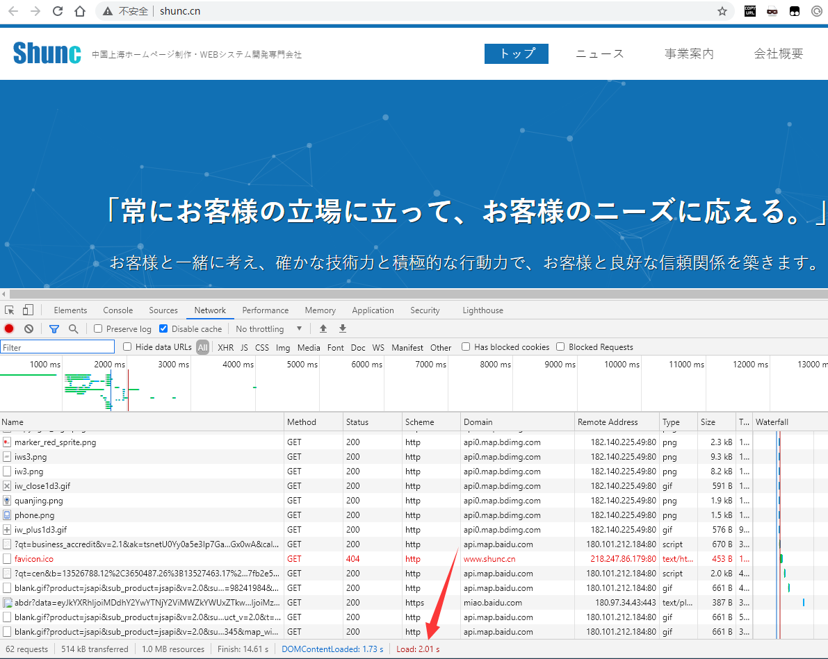Sort requests by the Status column header

(357, 422)
